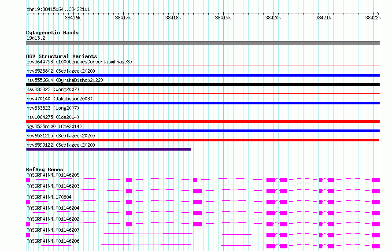392x251 pixels.
Task: Click the 38418k ruler tick label
Action: 173,18
